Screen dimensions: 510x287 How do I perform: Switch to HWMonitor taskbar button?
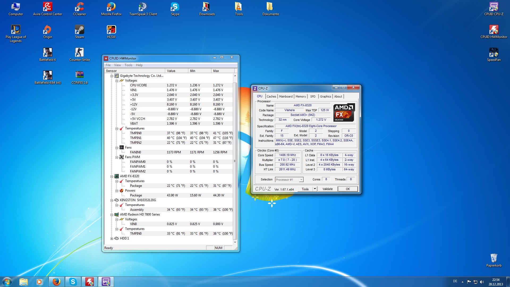click(x=89, y=282)
